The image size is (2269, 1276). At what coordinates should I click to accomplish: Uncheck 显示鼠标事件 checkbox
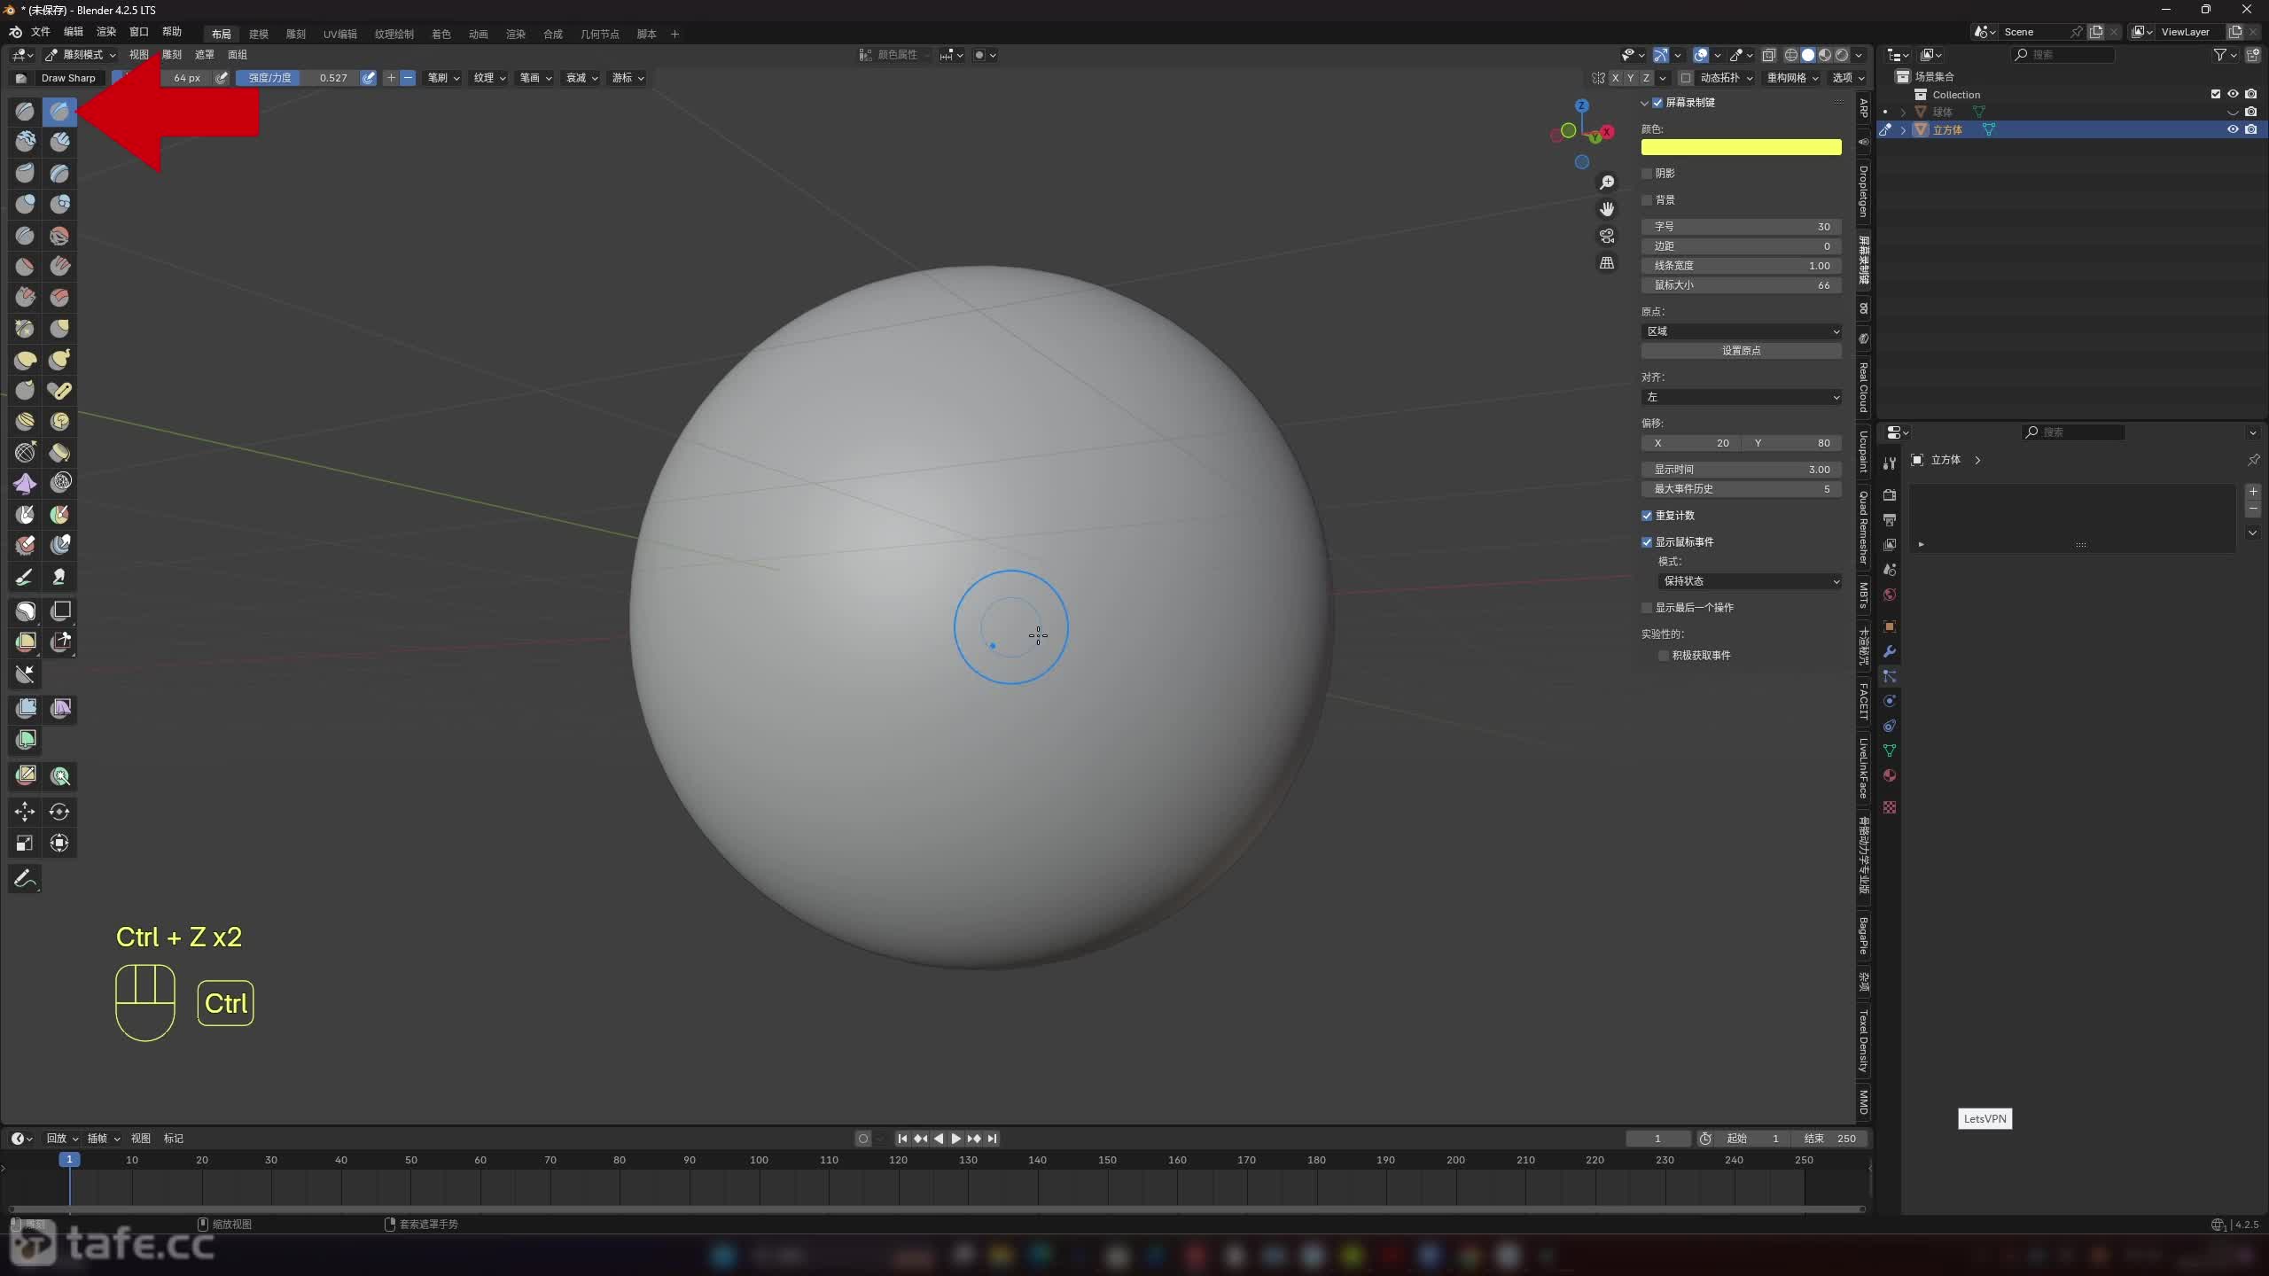[x=1648, y=542]
